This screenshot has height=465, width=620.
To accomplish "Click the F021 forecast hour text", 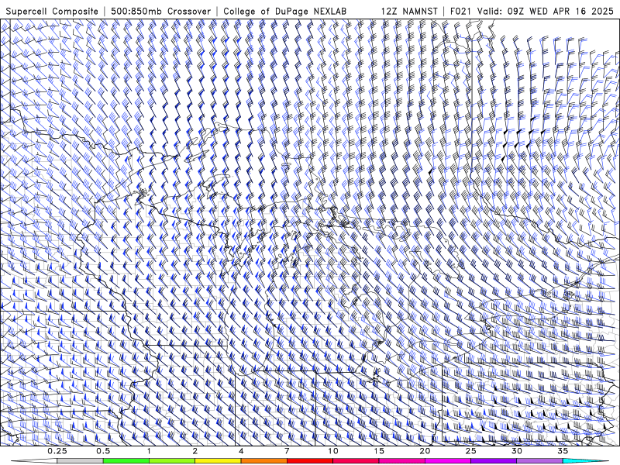I will click(460, 11).
